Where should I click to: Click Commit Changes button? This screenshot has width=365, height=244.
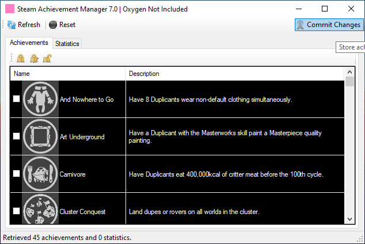click(x=329, y=25)
